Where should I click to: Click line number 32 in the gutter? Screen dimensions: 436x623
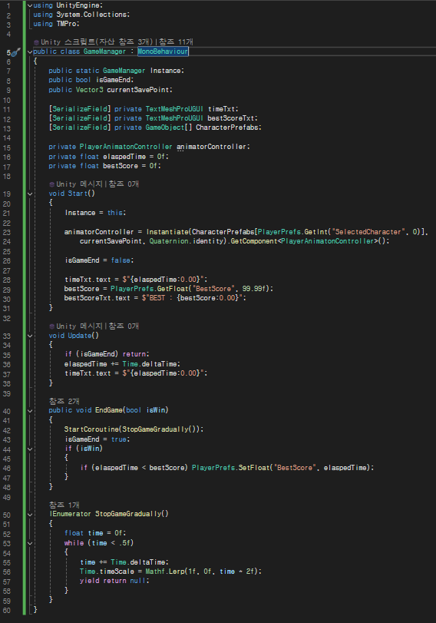click(x=7, y=319)
